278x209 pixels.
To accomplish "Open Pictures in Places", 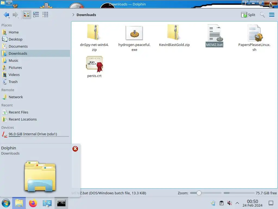I will (35, 68).
